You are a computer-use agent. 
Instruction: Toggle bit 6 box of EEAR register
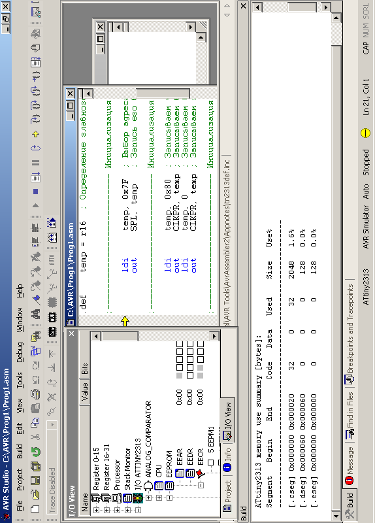coord(179,367)
